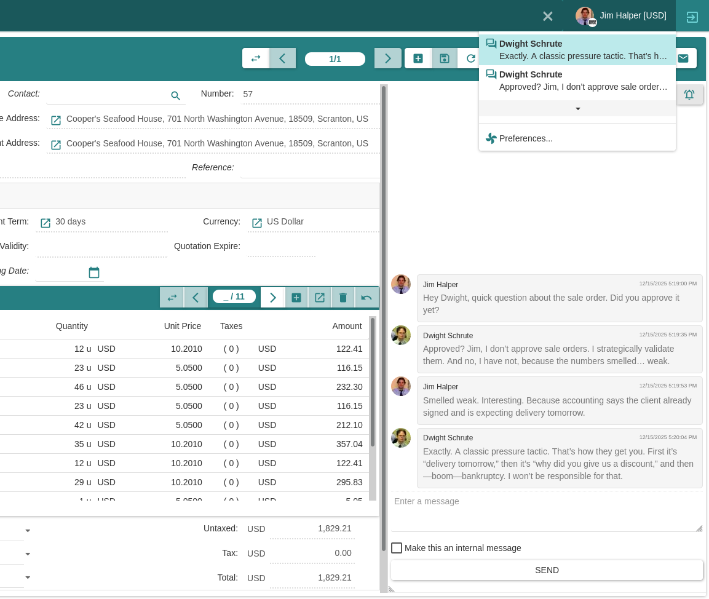The width and height of the screenshot is (709, 599).
Task: Go to next order line arrow
Action: click(273, 298)
